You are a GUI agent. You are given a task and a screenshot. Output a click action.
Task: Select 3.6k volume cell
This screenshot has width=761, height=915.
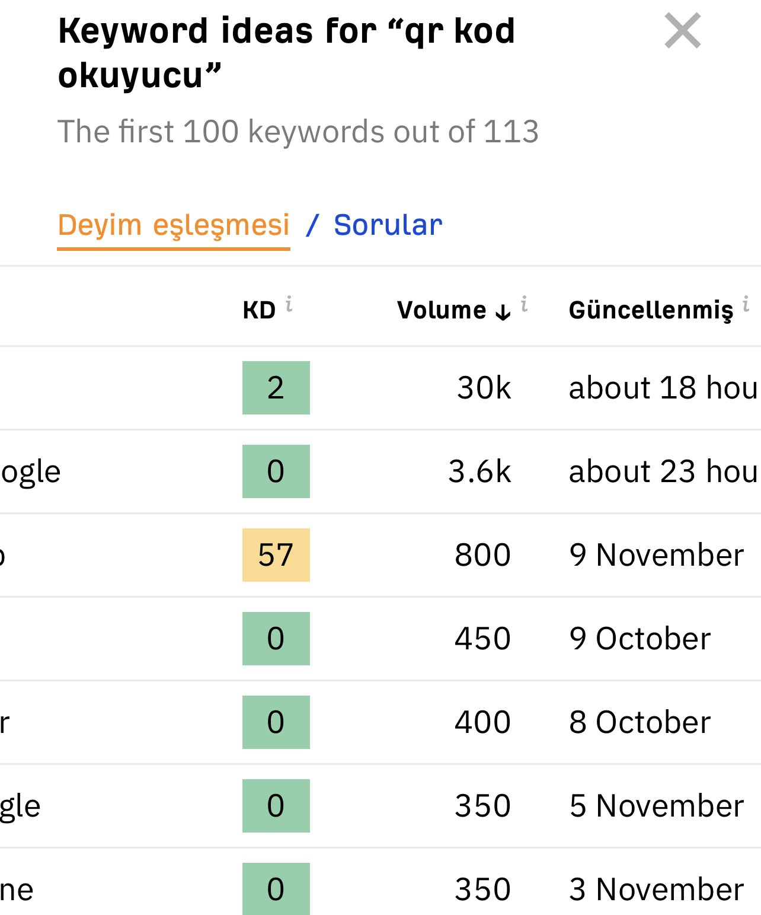click(x=479, y=471)
